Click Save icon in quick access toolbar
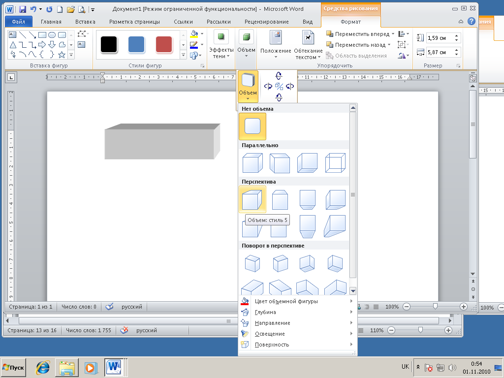Viewport: 504px width, 378px height. click(23, 9)
